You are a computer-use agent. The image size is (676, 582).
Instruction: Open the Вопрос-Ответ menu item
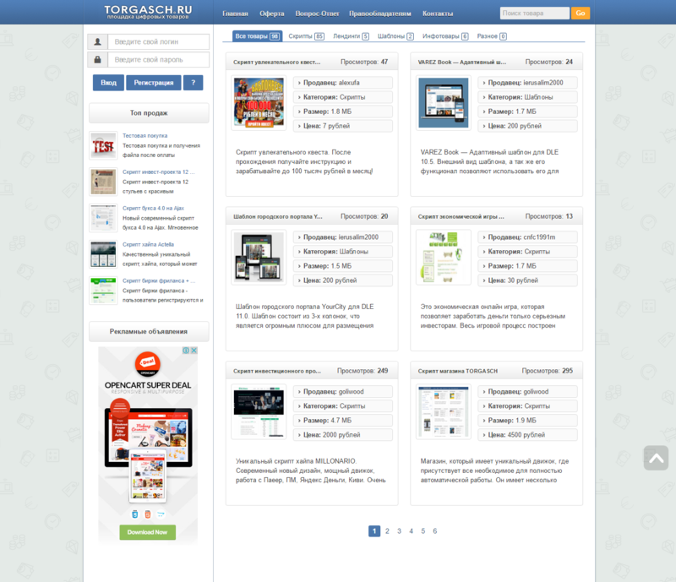(317, 14)
